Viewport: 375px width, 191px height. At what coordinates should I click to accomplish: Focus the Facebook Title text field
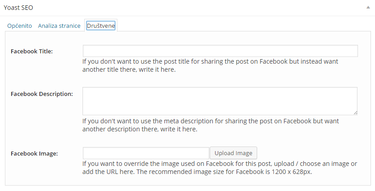(220, 51)
